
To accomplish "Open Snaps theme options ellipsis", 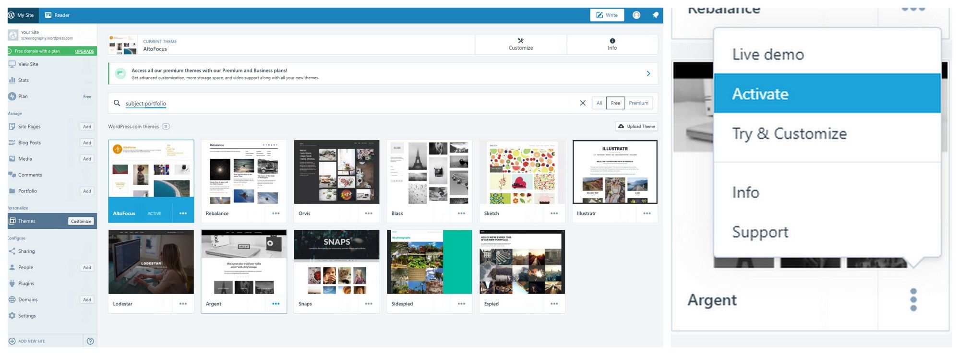I will click(369, 304).
